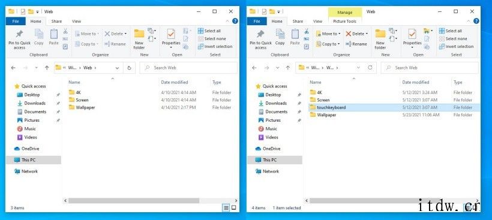
Task: Open the Copy to dropdown in right window
Action: [x=338, y=44]
